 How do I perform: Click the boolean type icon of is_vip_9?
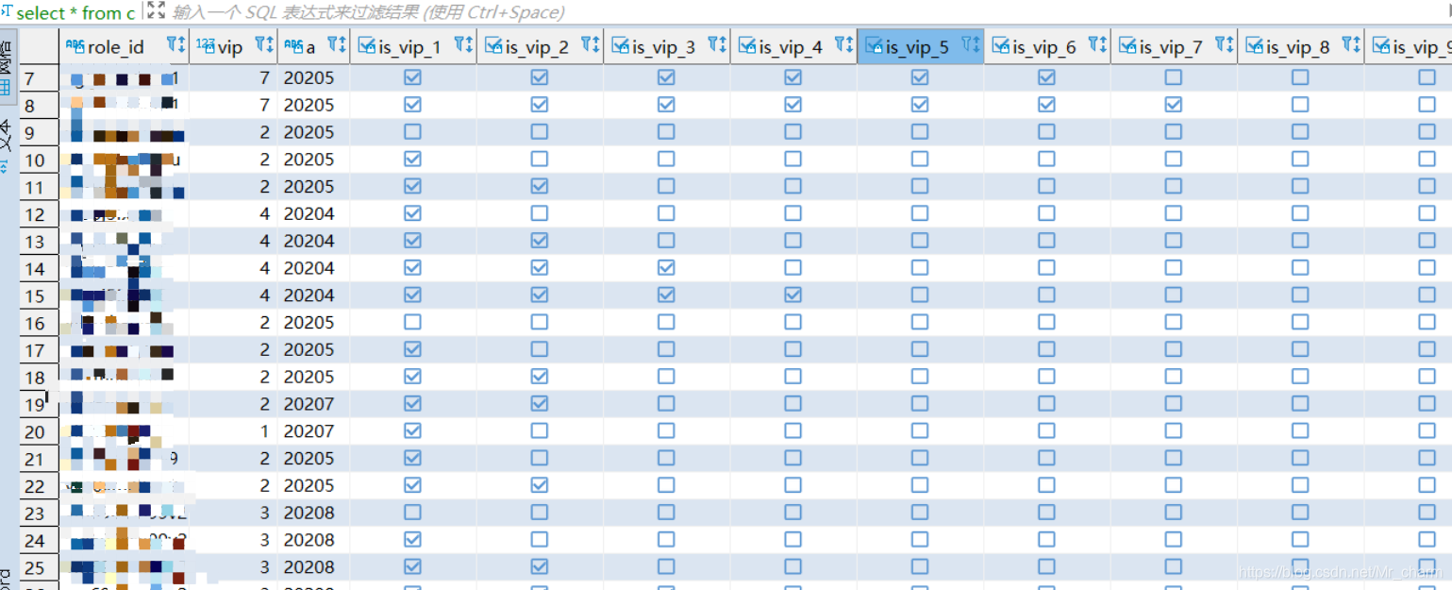1380,45
